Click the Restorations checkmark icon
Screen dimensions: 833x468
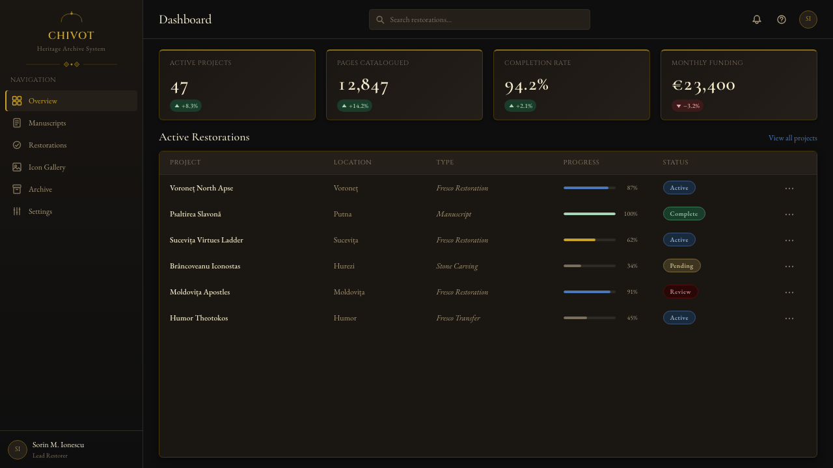(17, 145)
